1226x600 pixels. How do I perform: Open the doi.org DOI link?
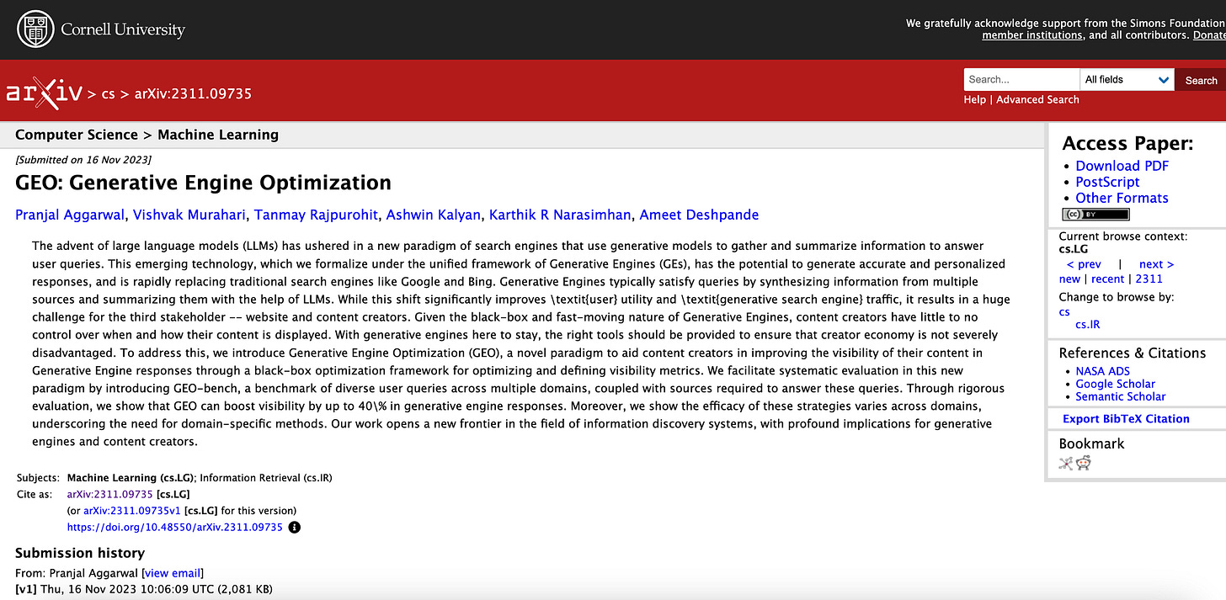coord(175,528)
